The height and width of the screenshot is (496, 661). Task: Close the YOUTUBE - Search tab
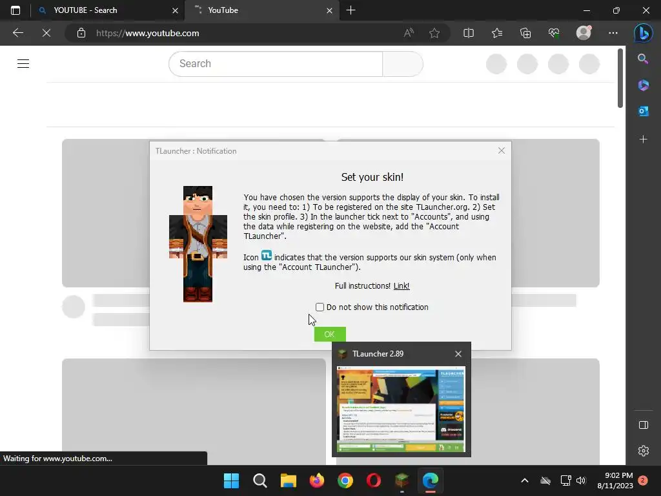tap(175, 10)
